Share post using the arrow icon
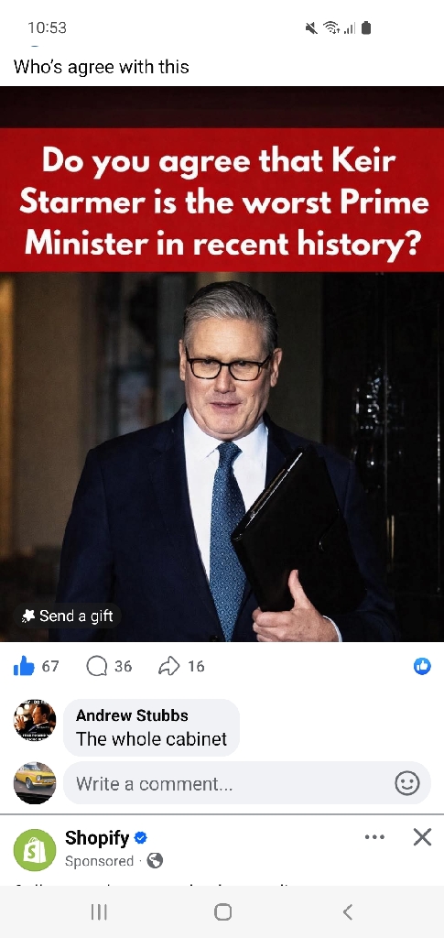 tap(168, 666)
